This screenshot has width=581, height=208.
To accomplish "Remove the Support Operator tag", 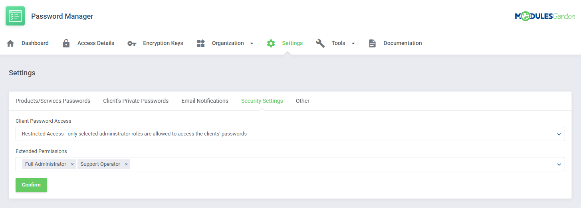I will (126, 164).
